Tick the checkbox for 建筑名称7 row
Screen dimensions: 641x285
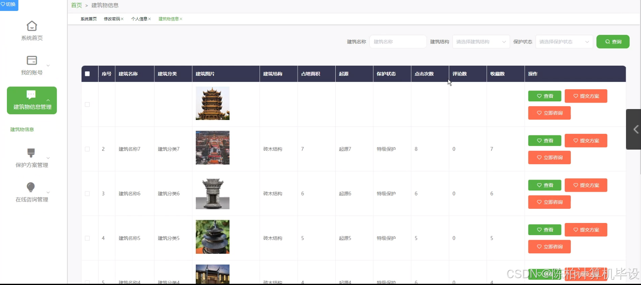[87, 149]
